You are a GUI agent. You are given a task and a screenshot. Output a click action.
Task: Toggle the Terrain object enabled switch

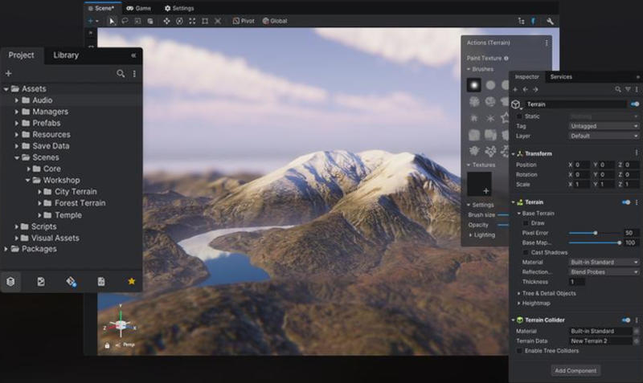tap(635, 104)
